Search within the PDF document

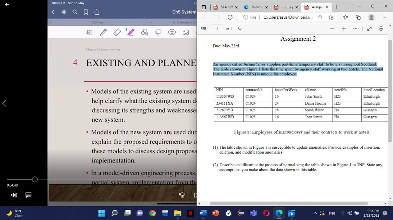click(x=240, y=28)
